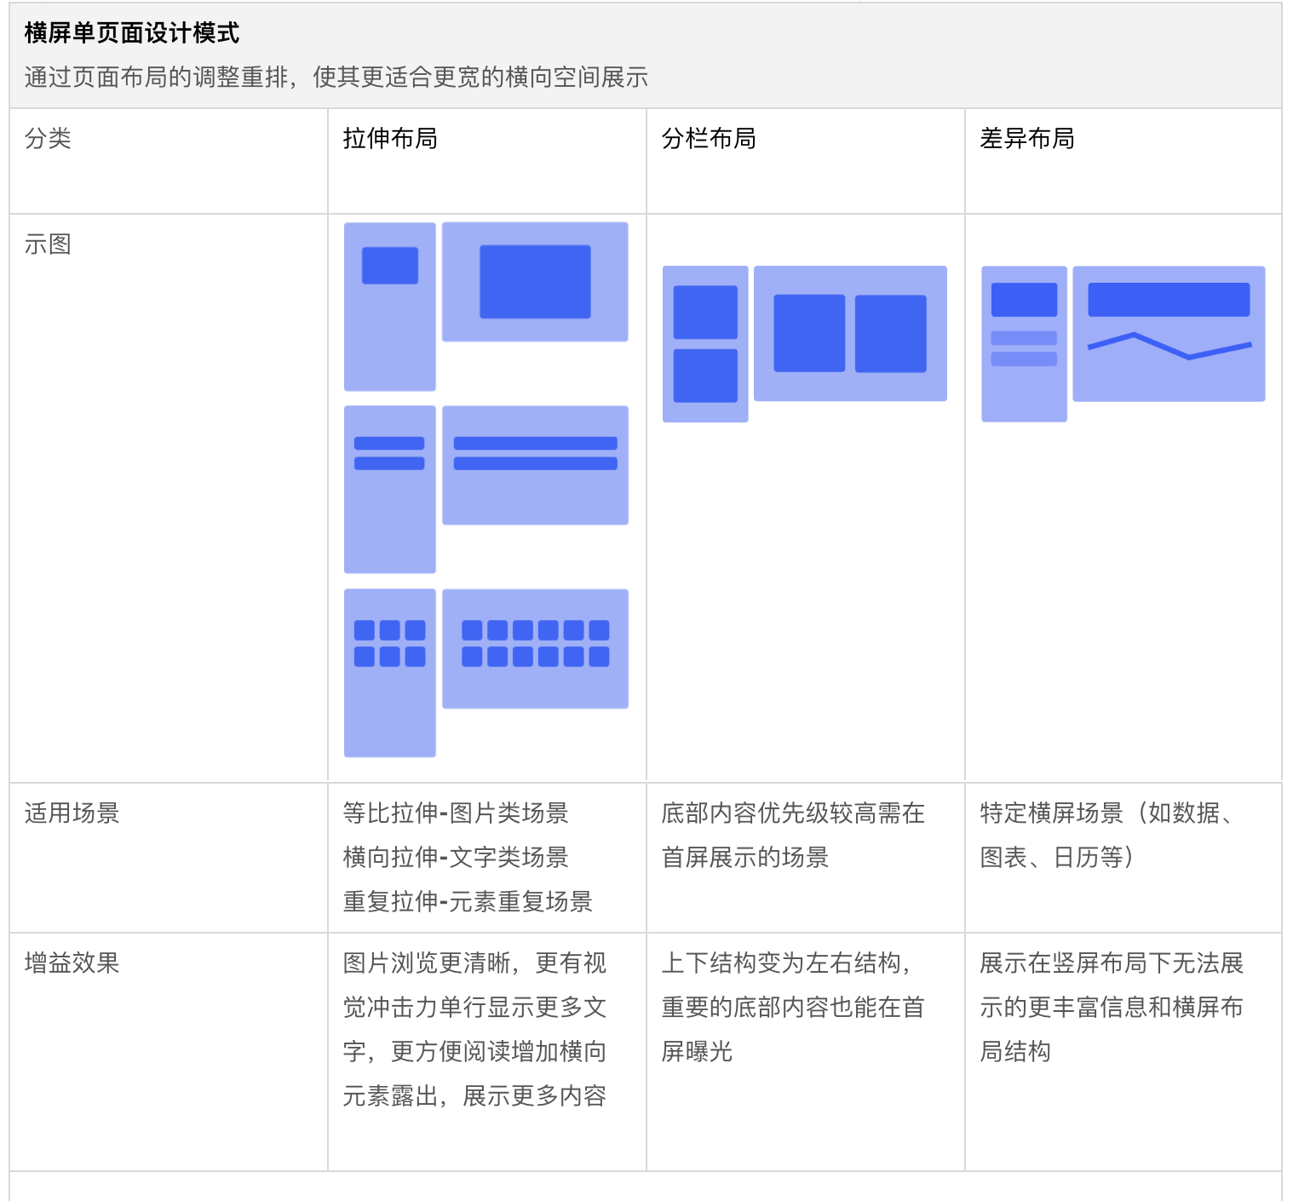Click the text 等比拉伸-图片类场景
1293x1201 pixels.
(x=456, y=813)
